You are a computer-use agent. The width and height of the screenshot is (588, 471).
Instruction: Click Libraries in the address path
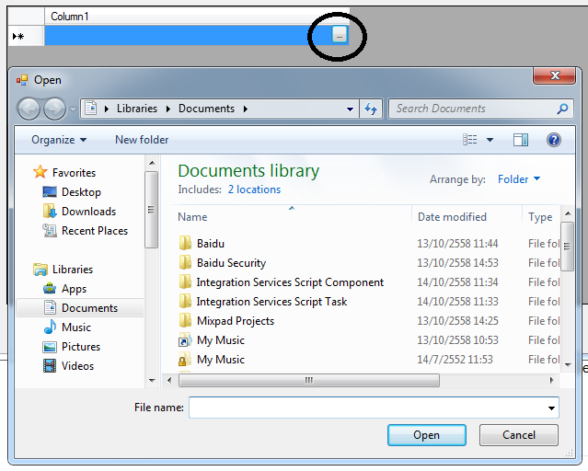137,109
